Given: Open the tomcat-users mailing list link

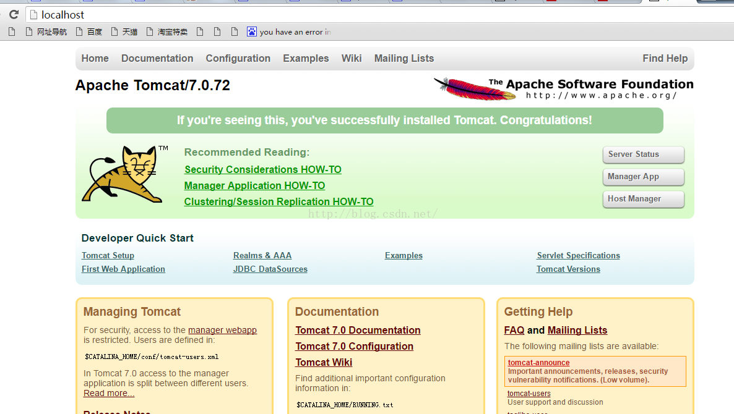Looking at the screenshot, I should 529,394.
